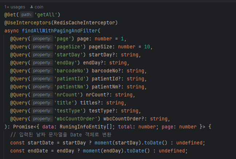Click the default value 10 of pageSize
236x159 pixels.
click(x=147, y=47)
